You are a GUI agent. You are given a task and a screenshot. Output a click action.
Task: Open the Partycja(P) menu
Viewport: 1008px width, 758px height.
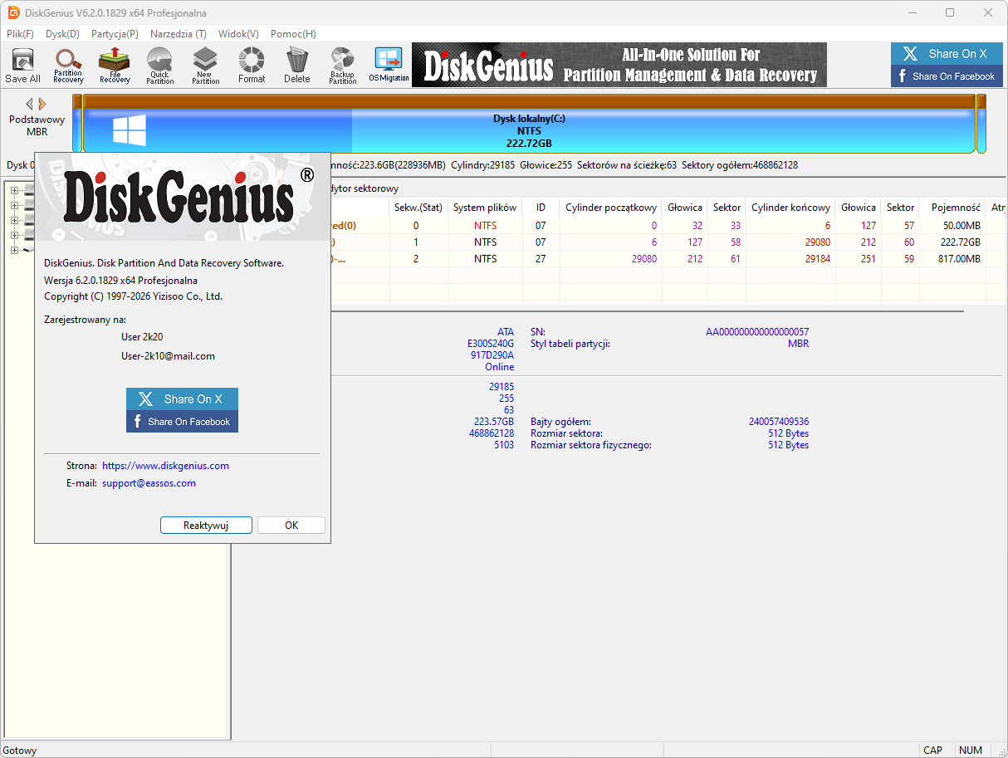tap(115, 34)
